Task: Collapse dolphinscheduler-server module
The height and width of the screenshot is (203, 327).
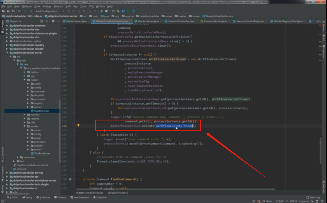Action: tap(7, 53)
